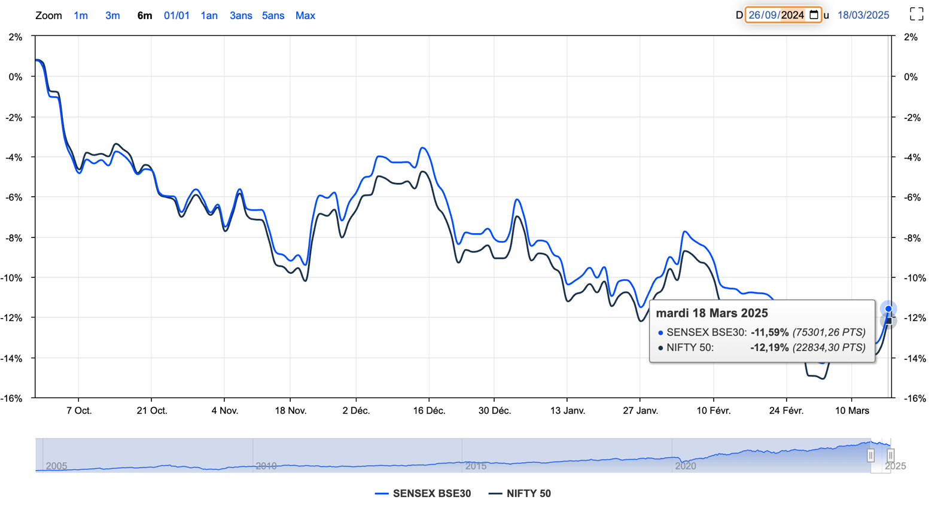Toggle SENSEX BSE30 series in legend
This screenshot has height=507, width=938.
pyautogui.click(x=423, y=493)
